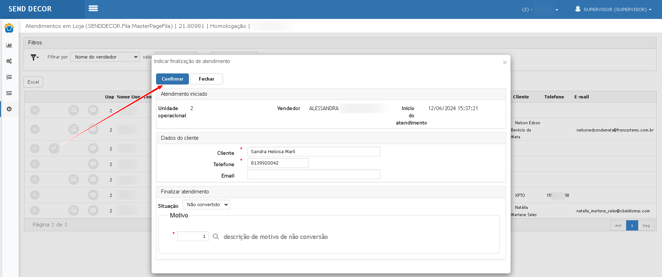
Task: Open list icon for Natália Mariane Sales row
Action: click(73, 210)
